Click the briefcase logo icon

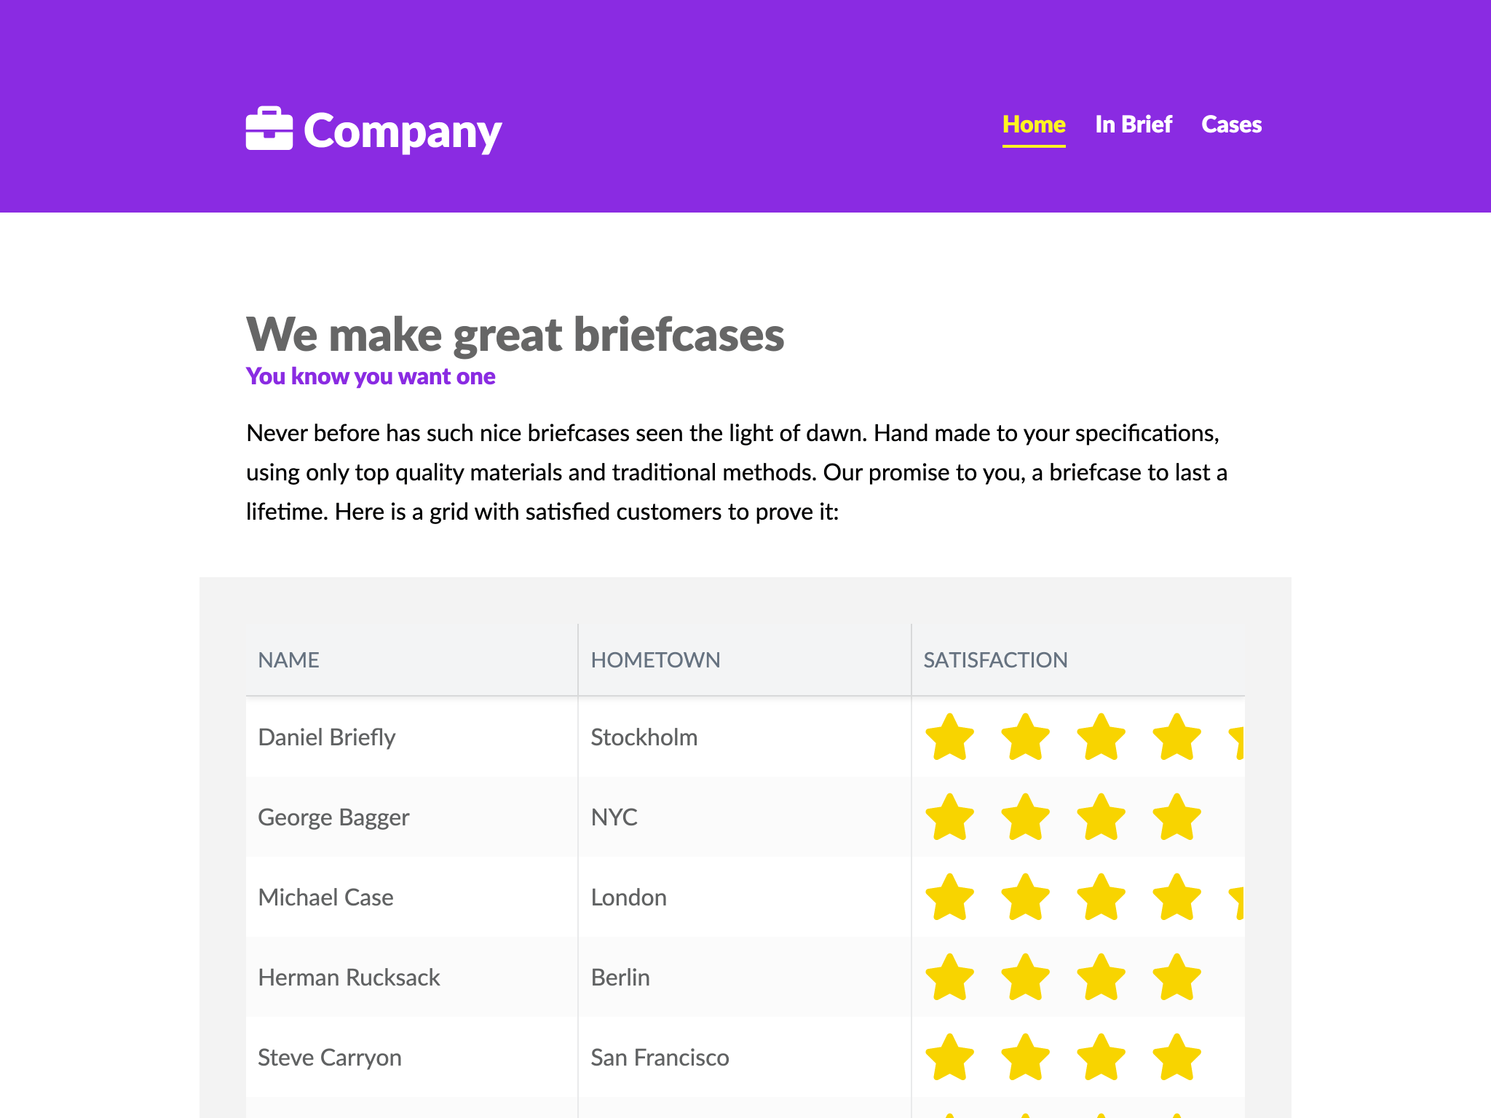269,129
